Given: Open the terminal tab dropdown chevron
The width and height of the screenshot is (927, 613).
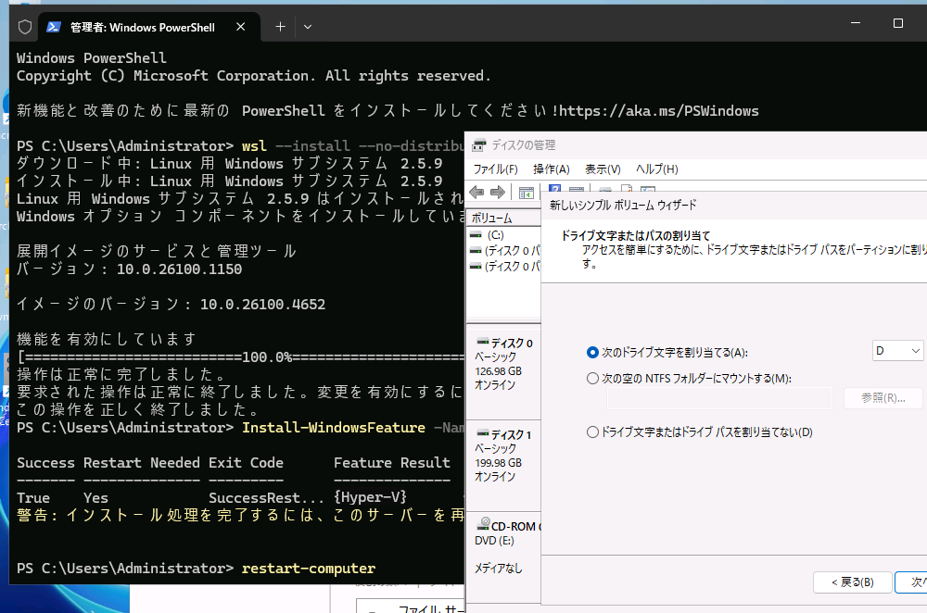Looking at the screenshot, I should 307,27.
